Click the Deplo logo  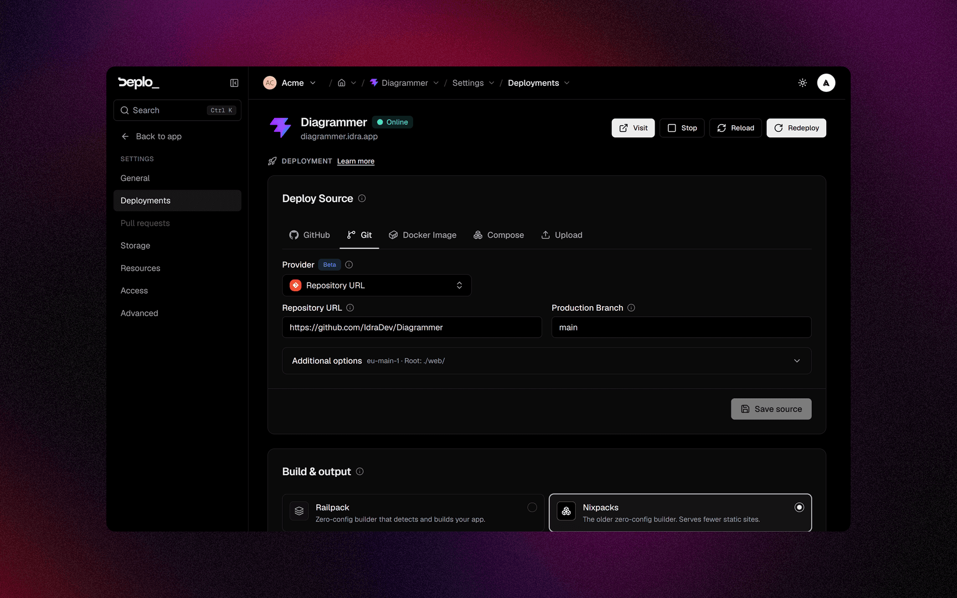point(138,83)
